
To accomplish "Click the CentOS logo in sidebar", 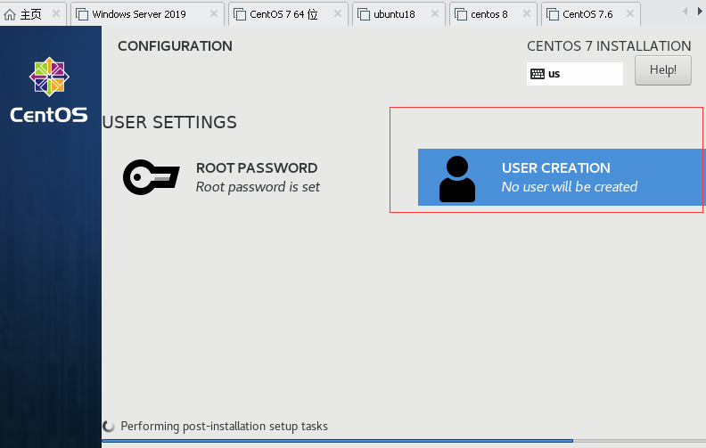I will point(49,90).
